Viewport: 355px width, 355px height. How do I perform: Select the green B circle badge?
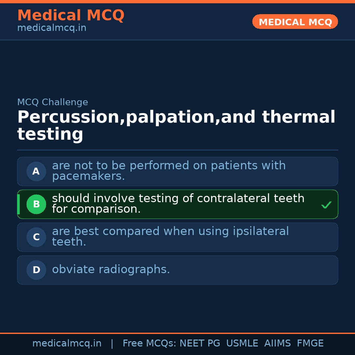pyautogui.click(x=36, y=204)
